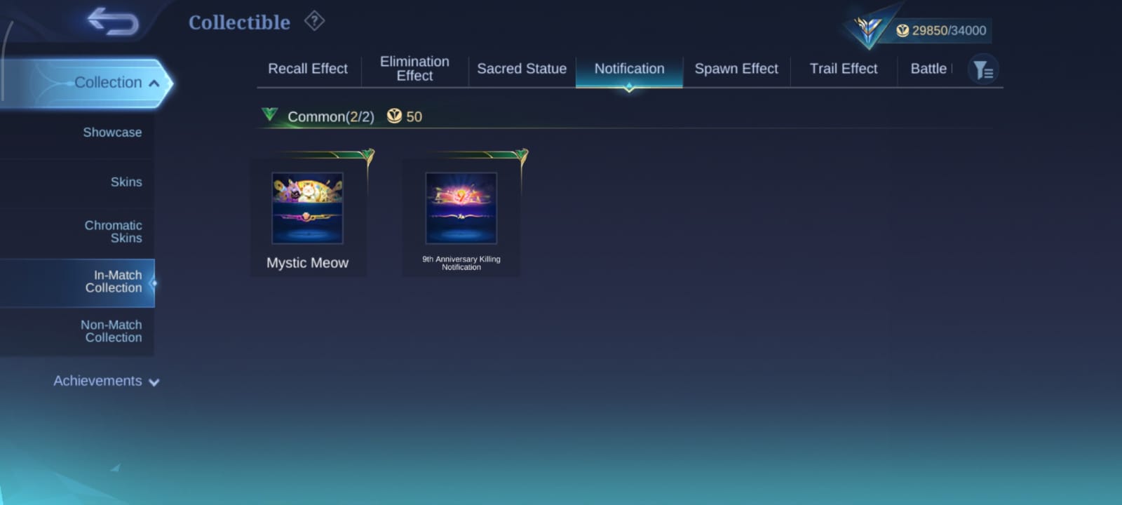Open Skins in the sidebar
Image resolution: width=1122 pixels, height=505 pixels.
(x=126, y=182)
